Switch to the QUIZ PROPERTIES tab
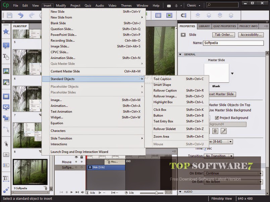 coord(225,26)
